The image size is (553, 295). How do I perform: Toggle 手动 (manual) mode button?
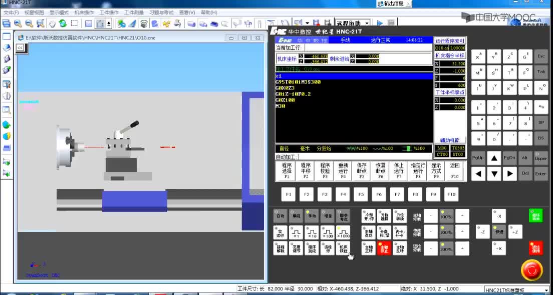pyautogui.click(x=312, y=216)
